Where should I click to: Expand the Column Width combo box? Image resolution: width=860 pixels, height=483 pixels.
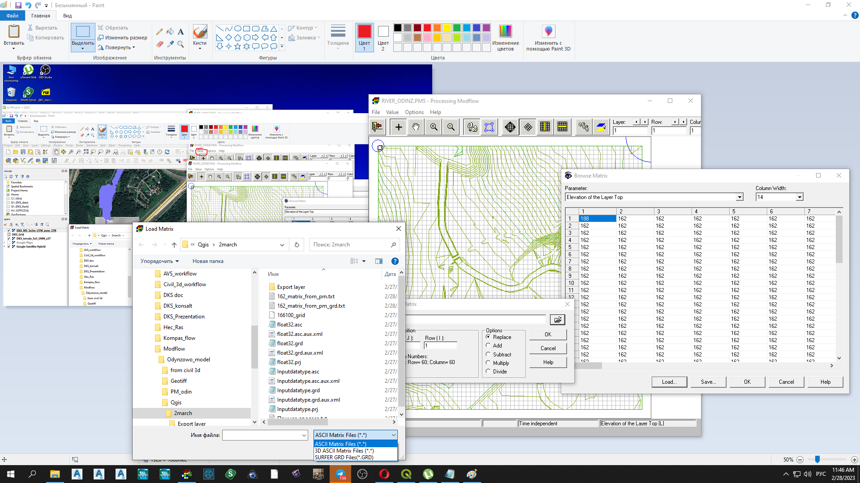click(x=799, y=197)
